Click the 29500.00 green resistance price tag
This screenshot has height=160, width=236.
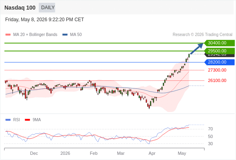220,51
